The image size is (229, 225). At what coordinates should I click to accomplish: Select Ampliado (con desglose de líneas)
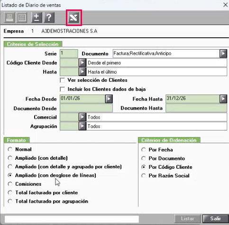pos(10,175)
